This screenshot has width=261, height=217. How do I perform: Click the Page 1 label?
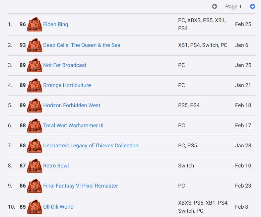233,7
